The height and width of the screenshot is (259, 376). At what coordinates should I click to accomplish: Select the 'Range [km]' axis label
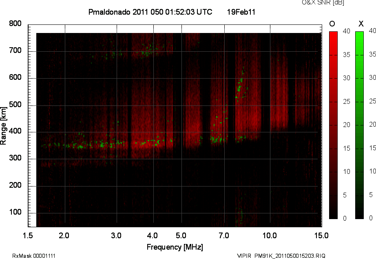click(3, 126)
